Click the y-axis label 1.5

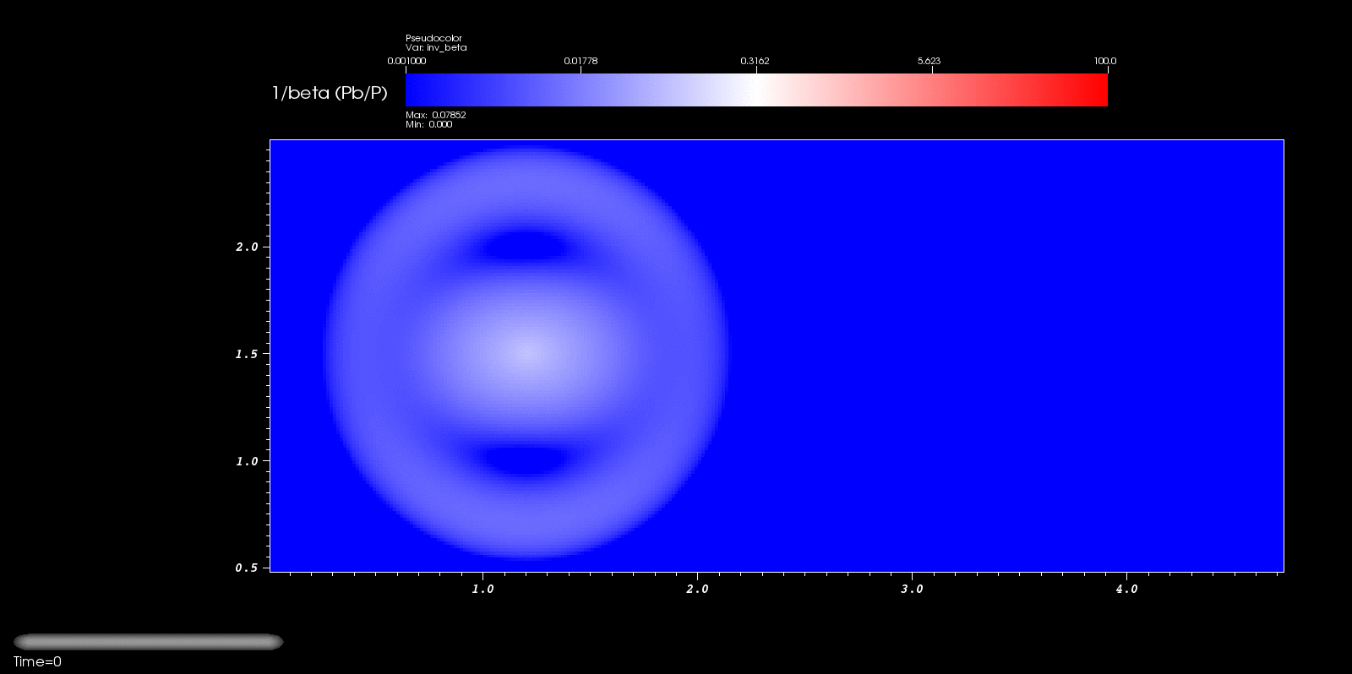point(247,355)
